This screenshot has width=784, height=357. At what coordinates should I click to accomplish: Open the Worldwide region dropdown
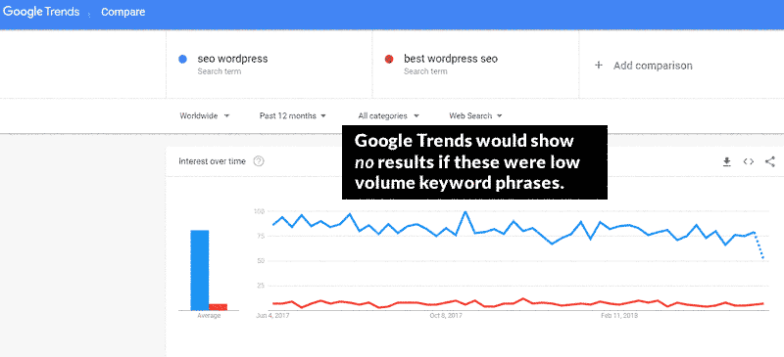[205, 115]
